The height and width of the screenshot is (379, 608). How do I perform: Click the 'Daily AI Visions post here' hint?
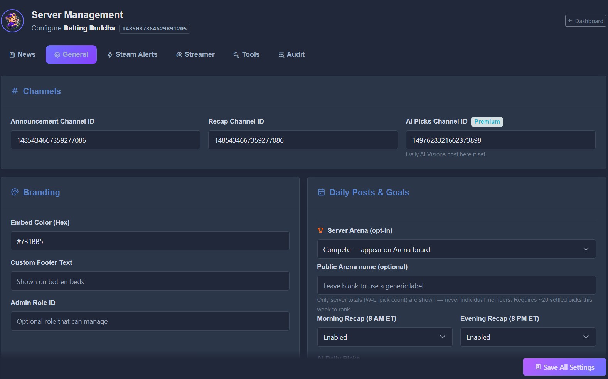(446, 154)
